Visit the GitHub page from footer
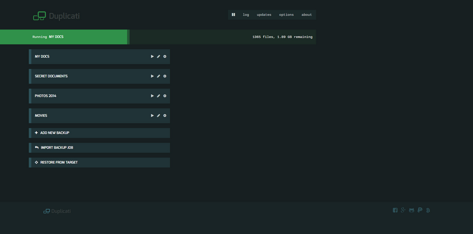The width and height of the screenshot is (473, 234). pyautogui.click(x=412, y=210)
